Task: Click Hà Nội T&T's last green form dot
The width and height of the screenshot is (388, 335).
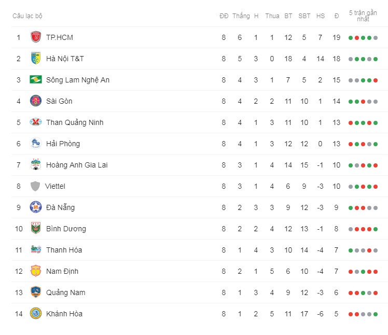Action: point(376,59)
